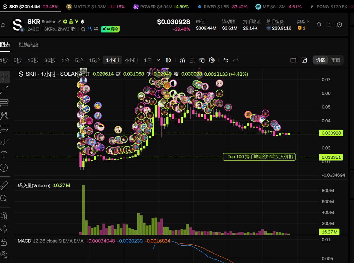Open AI 洞察 insights button
354x263 pixels.
pos(110,29)
